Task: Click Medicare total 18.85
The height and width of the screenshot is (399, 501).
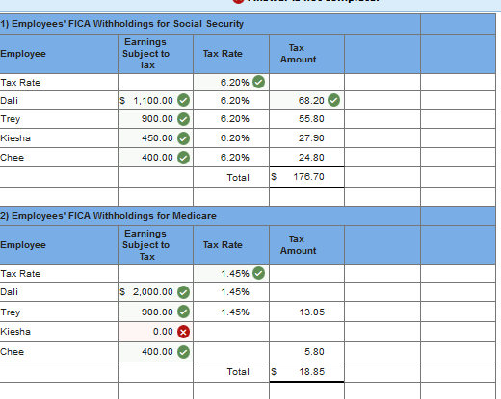Action: pyautogui.click(x=311, y=372)
